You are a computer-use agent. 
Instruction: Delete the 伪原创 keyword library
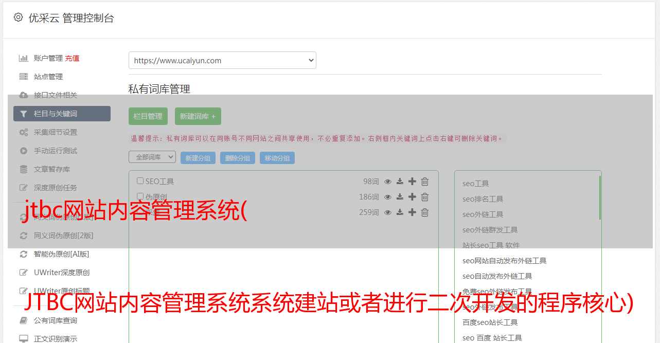[x=425, y=197]
